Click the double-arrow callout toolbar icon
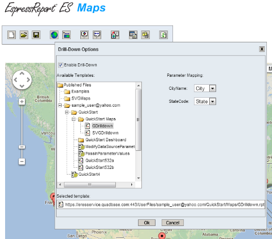This screenshot has width=272, height=239. pyautogui.click(x=97, y=35)
